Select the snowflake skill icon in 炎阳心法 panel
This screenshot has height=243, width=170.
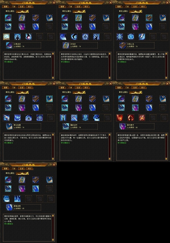(120, 37)
